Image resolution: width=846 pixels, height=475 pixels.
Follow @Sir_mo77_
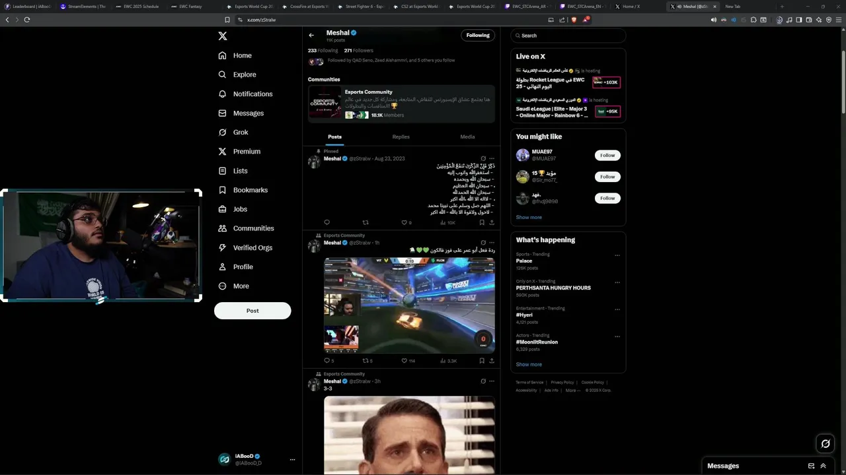(607, 177)
